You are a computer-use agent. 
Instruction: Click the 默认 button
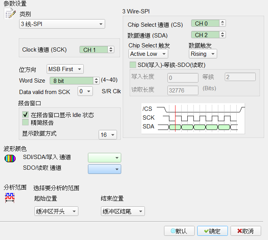pyautogui.click(x=179, y=231)
